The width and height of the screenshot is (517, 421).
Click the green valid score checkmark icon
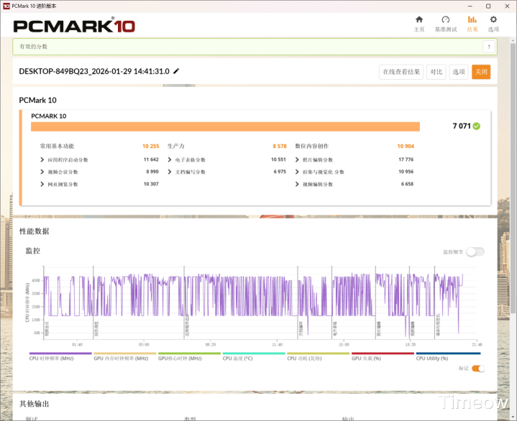477,126
